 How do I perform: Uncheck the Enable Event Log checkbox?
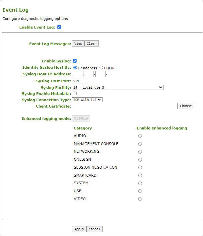click(x=59, y=27)
